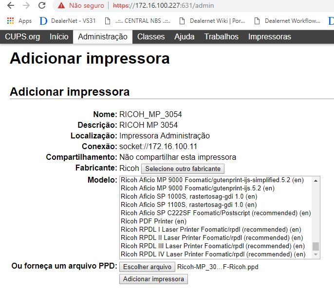The height and width of the screenshot is (288, 334).
Task: Select Ricoh Aficio MP 9000 gutenprint-ijs-simplified.5.2 model
Action: [x=216, y=180]
